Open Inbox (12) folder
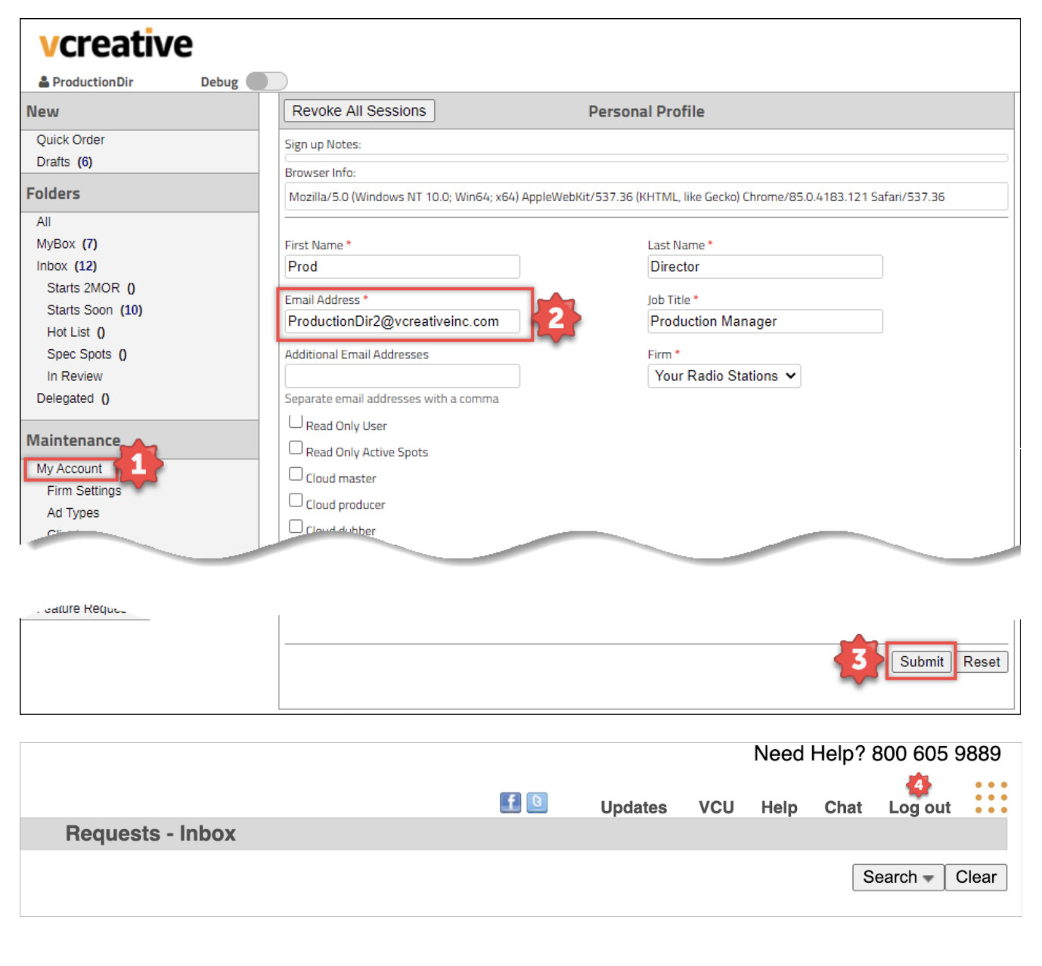This screenshot has height=966, width=1042. tap(67, 266)
